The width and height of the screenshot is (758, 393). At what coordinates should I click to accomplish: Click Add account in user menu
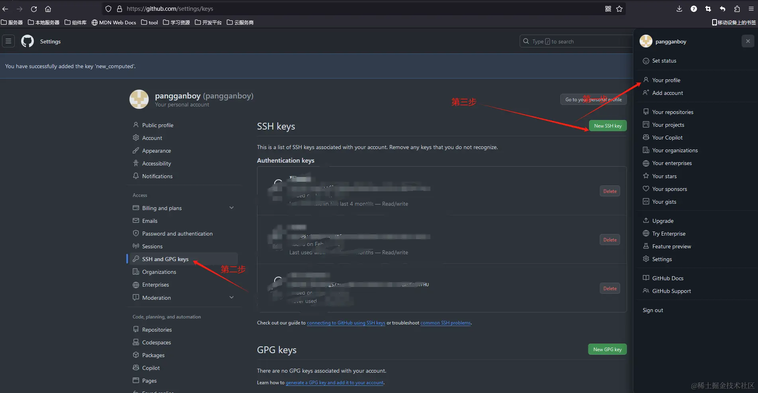tap(668, 93)
